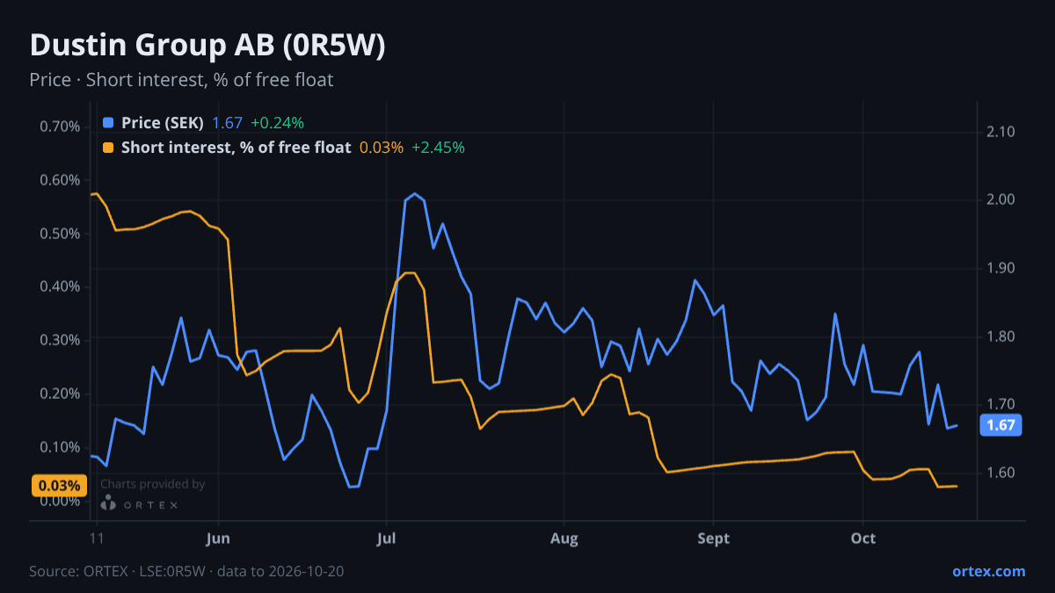This screenshot has height=593, width=1055.
Task: Click the +2.45% short interest change
Action: 438,148
